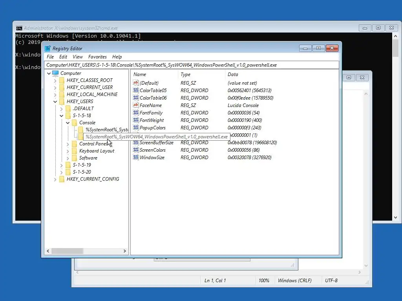402x301 pixels.
Task: Select the Keyboard Layout folder icon
Action: point(74,151)
